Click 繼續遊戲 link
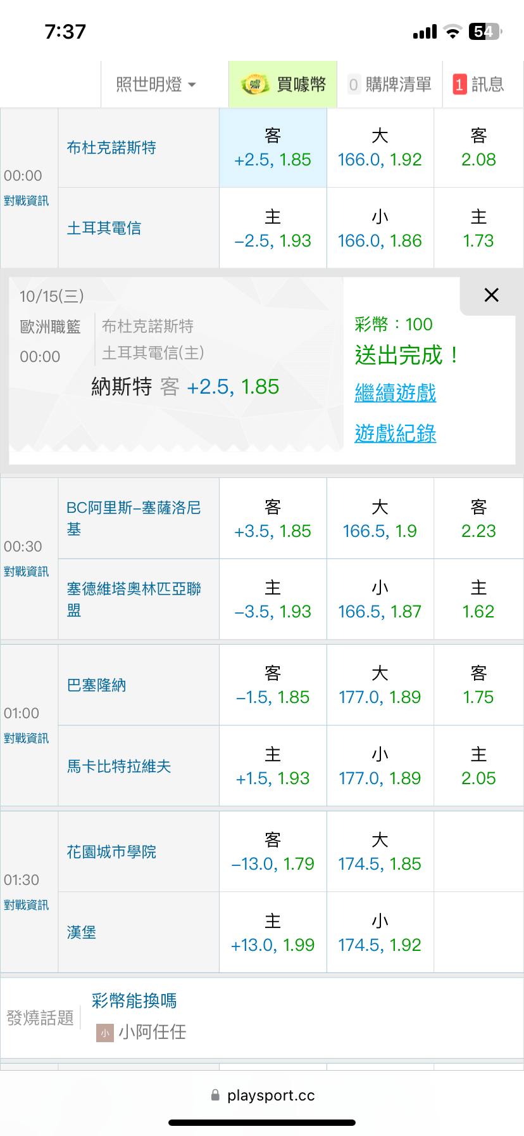This screenshot has width=524, height=1136. click(395, 393)
